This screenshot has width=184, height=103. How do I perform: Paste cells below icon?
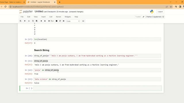(x=37, y=21)
